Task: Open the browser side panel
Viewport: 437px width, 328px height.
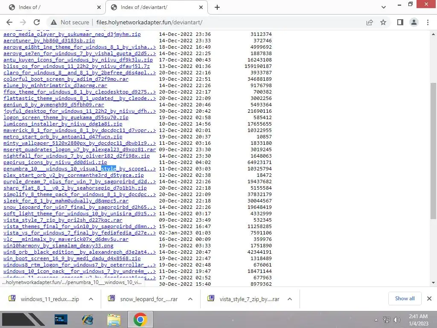Action: [400, 22]
